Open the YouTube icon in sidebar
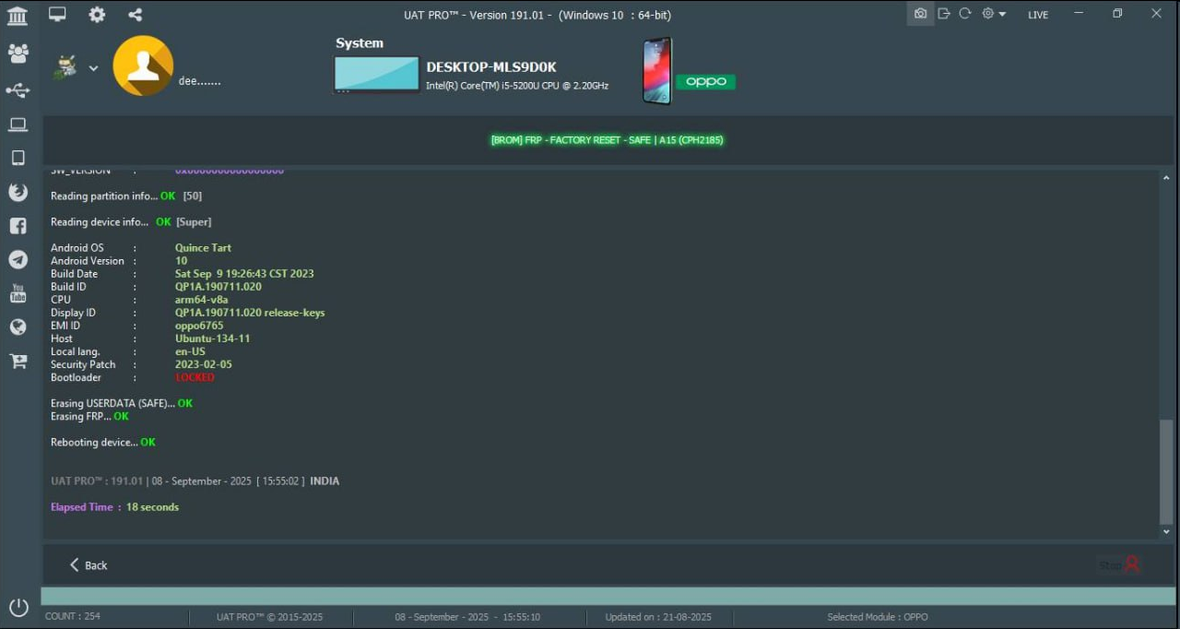The height and width of the screenshot is (629, 1180). (18, 293)
